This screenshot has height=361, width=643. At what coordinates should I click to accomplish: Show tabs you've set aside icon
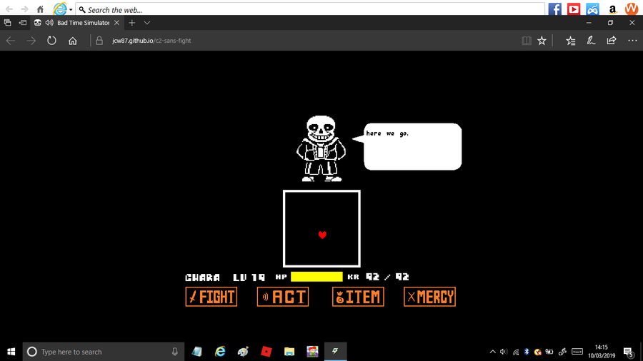pos(7,23)
